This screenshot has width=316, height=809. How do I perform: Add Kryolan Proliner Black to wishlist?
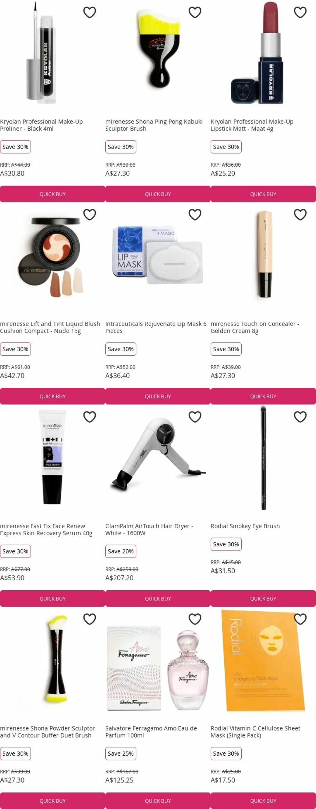pos(89,12)
